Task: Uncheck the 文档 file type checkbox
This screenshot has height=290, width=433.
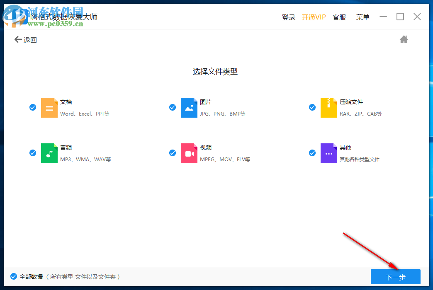Action: coord(32,107)
